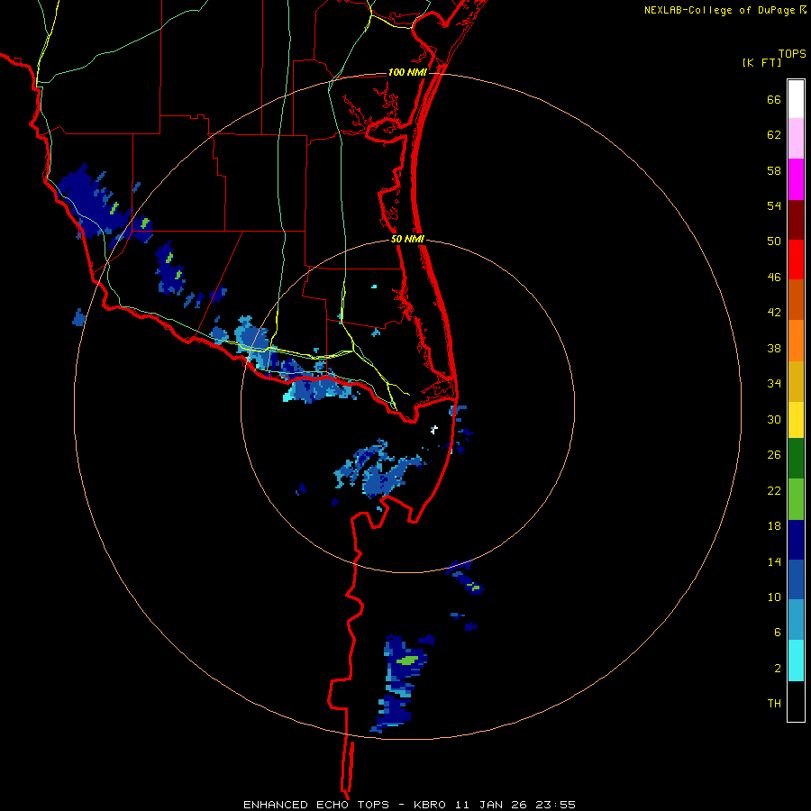Viewport: 811px width, 811px height.
Task: Click the dark green legend swatch
Action: [796, 459]
